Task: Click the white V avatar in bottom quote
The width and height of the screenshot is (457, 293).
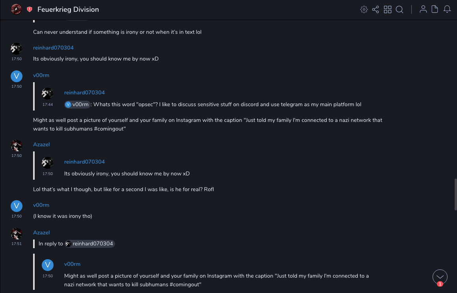Action: point(48,265)
